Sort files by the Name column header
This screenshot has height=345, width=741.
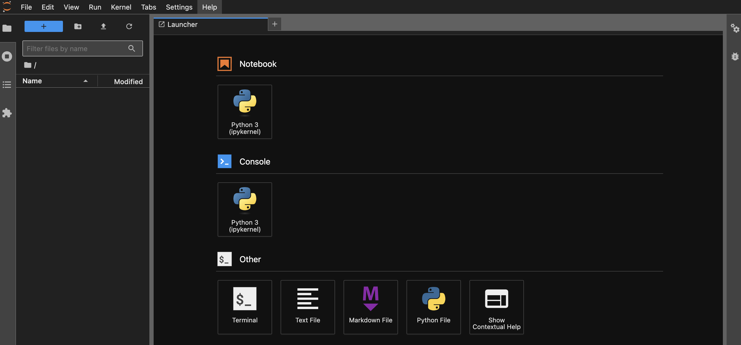click(57, 81)
